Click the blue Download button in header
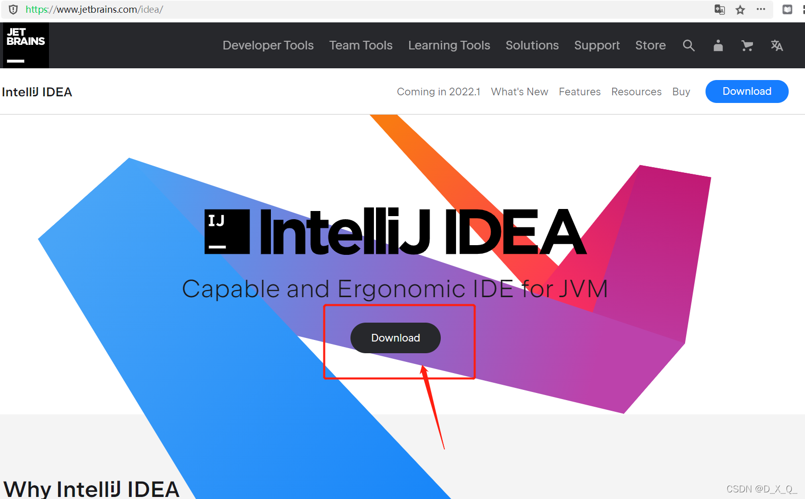Image resolution: width=805 pixels, height=499 pixels. pos(747,91)
